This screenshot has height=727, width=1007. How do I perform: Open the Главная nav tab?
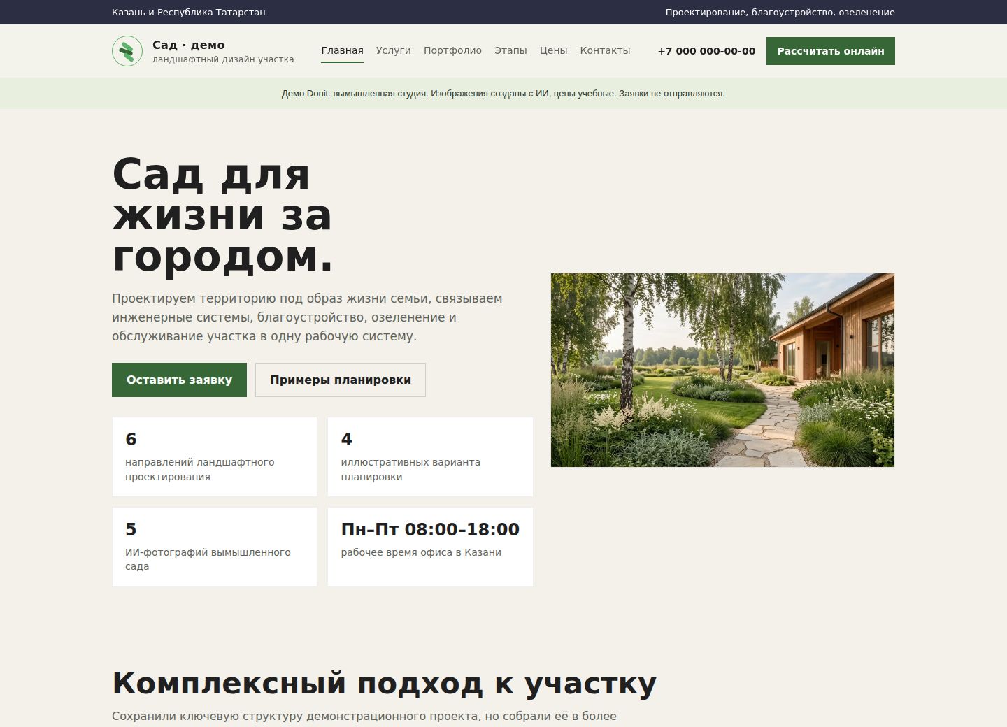343,50
